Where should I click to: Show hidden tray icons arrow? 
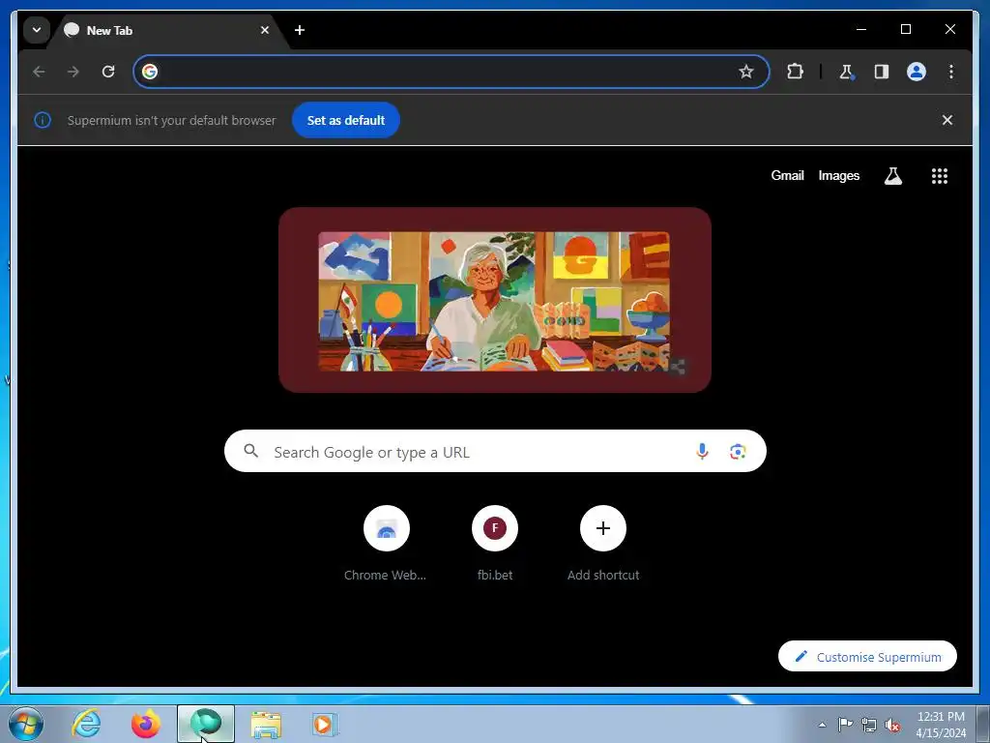pyautogui.click(x=822, y=725)
